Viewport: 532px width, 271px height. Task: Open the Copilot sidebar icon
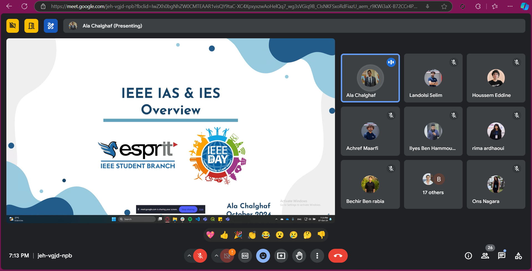point(525,6)
